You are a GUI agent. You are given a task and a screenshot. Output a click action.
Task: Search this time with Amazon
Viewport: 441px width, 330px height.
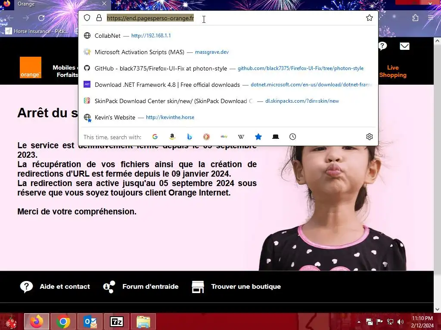point(172,137)
